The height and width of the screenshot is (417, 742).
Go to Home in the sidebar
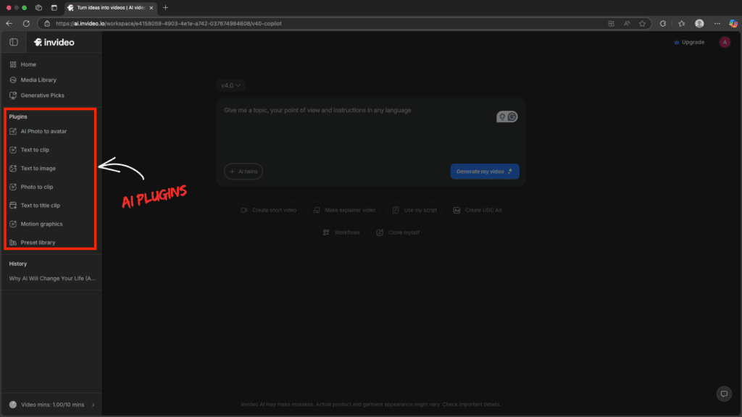(x=27, y=64)
